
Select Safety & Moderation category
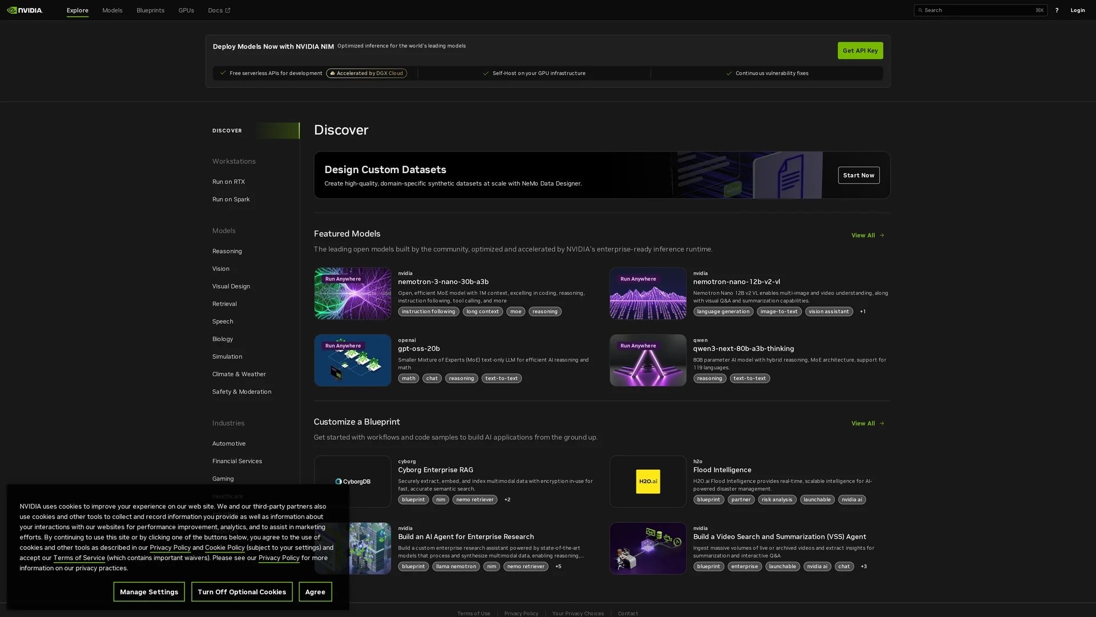coord(242,392)
